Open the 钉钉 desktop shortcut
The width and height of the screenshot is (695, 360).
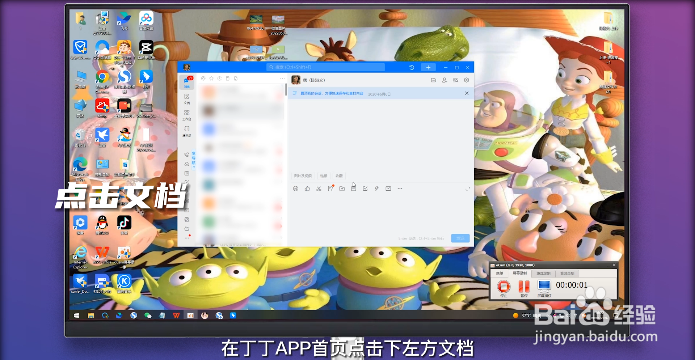coord(146,79)
